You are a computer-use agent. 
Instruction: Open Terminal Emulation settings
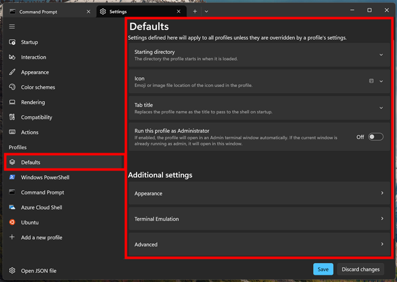tap(259, 219)
